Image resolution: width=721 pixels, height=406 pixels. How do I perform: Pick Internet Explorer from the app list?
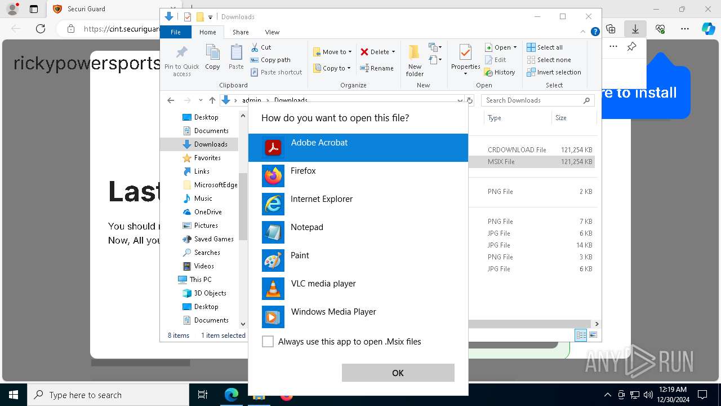358,204
